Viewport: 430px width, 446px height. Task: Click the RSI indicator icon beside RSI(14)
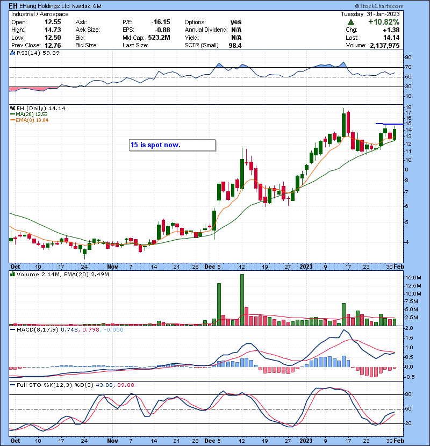point(12,53)
